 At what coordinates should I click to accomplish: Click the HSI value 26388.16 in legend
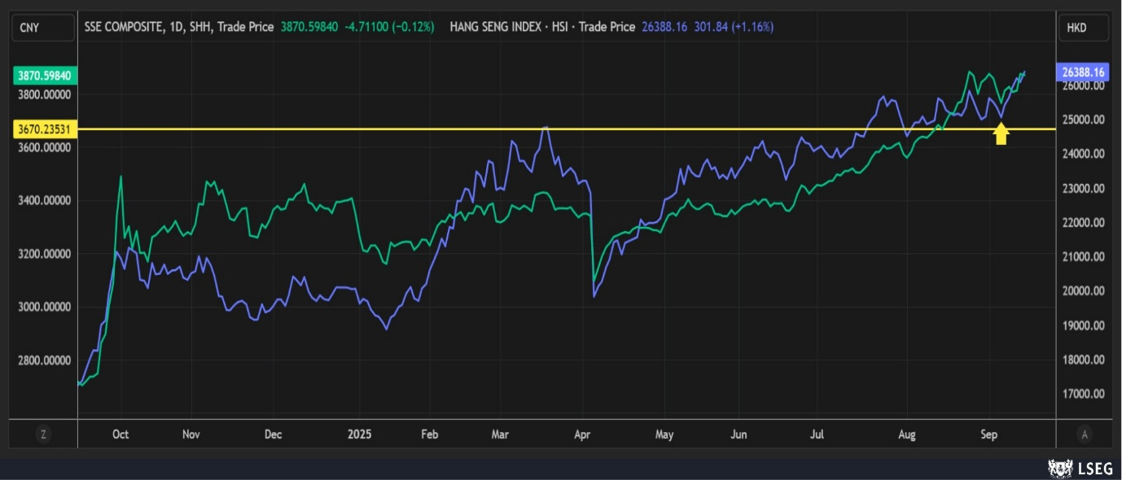pos(664,27)
